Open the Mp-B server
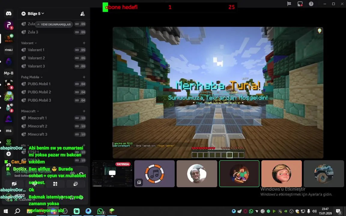Screen dimensions: 346x216 pos(9,73)
